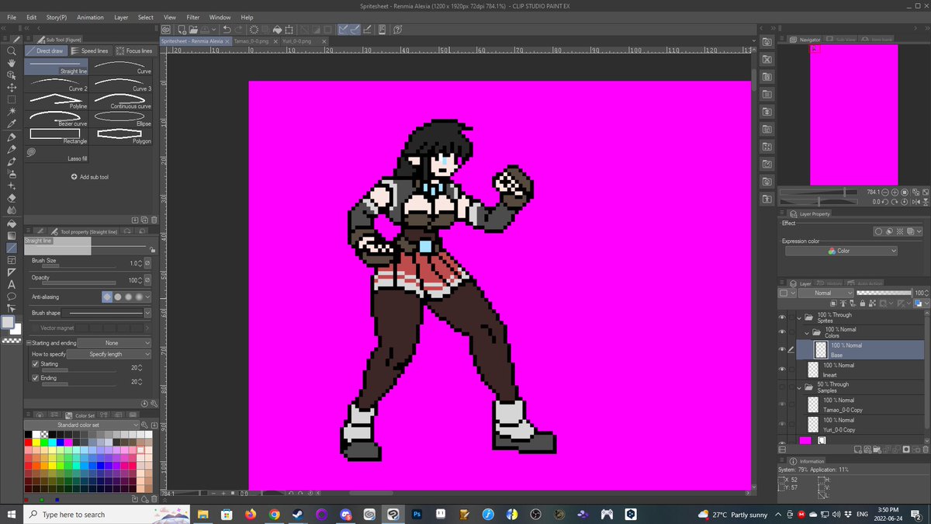Open the How to specify dropdown
931x524 pixels.
[x=109, y=354]
